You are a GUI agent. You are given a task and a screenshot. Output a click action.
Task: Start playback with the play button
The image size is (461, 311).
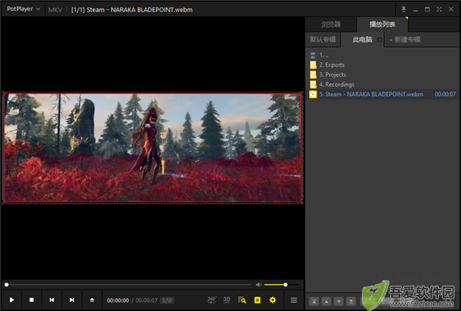12,299
